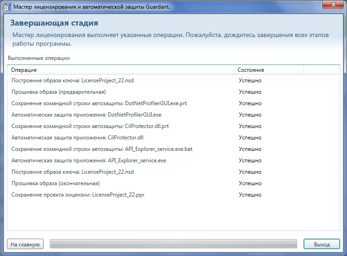Click the «Состояние» column header

click(x=269, y=70)
